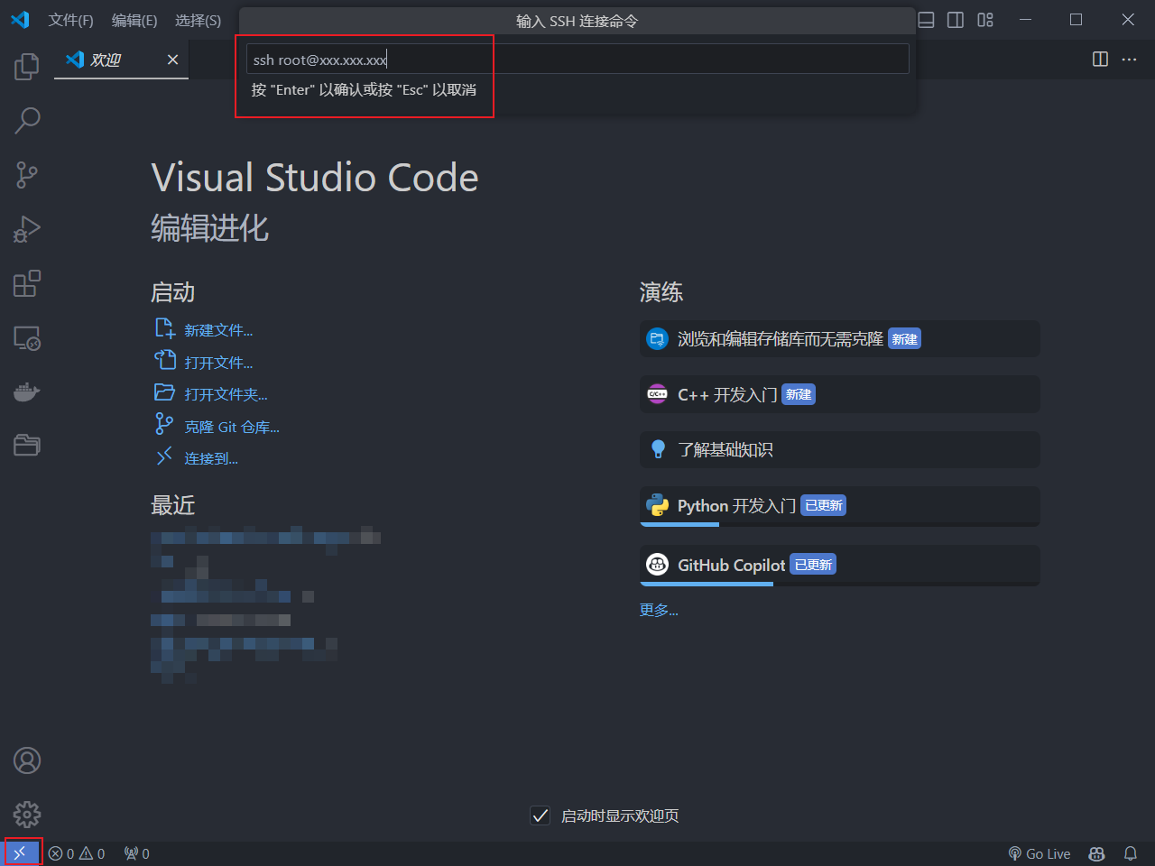Open the GitHub Copilot walkthrough

tap(840, 565)
